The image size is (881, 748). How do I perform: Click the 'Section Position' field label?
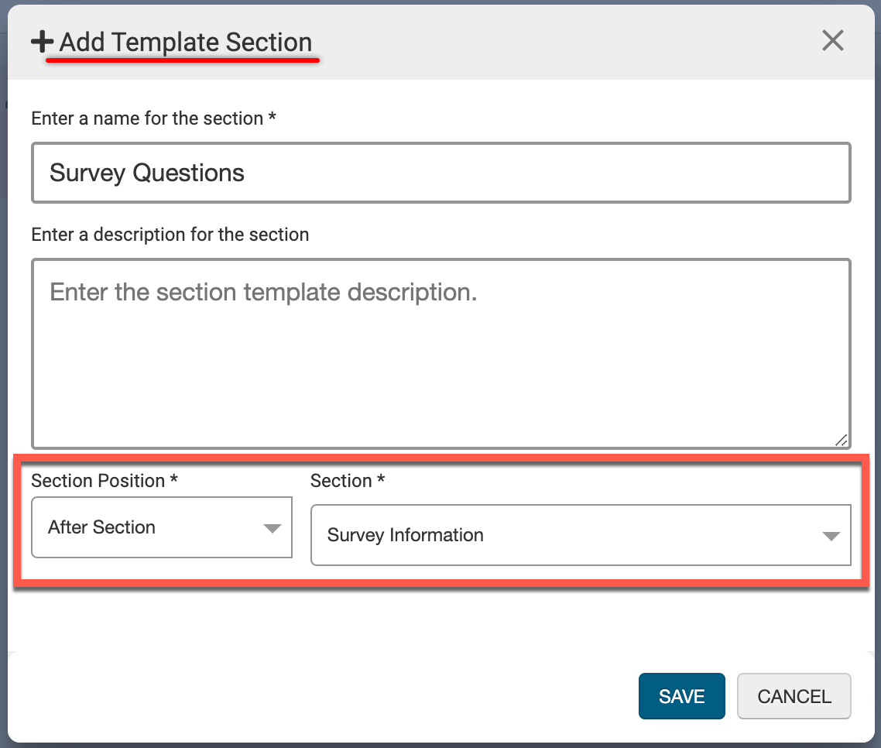click(98, 481)
